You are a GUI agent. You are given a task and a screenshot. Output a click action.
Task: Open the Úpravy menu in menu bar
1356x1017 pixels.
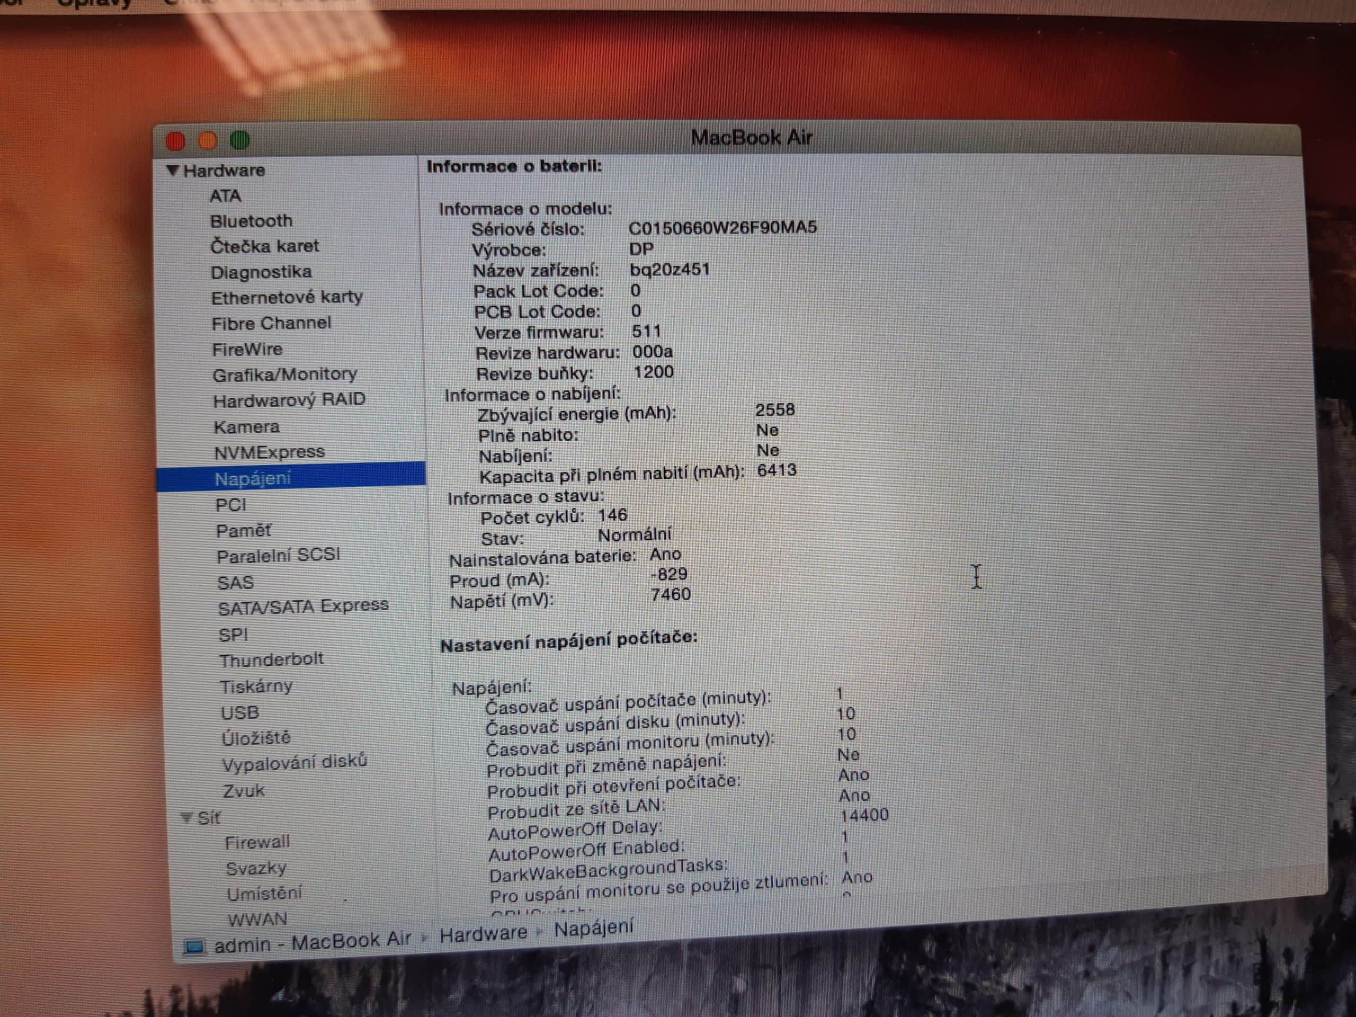click(x=95, y=4)
